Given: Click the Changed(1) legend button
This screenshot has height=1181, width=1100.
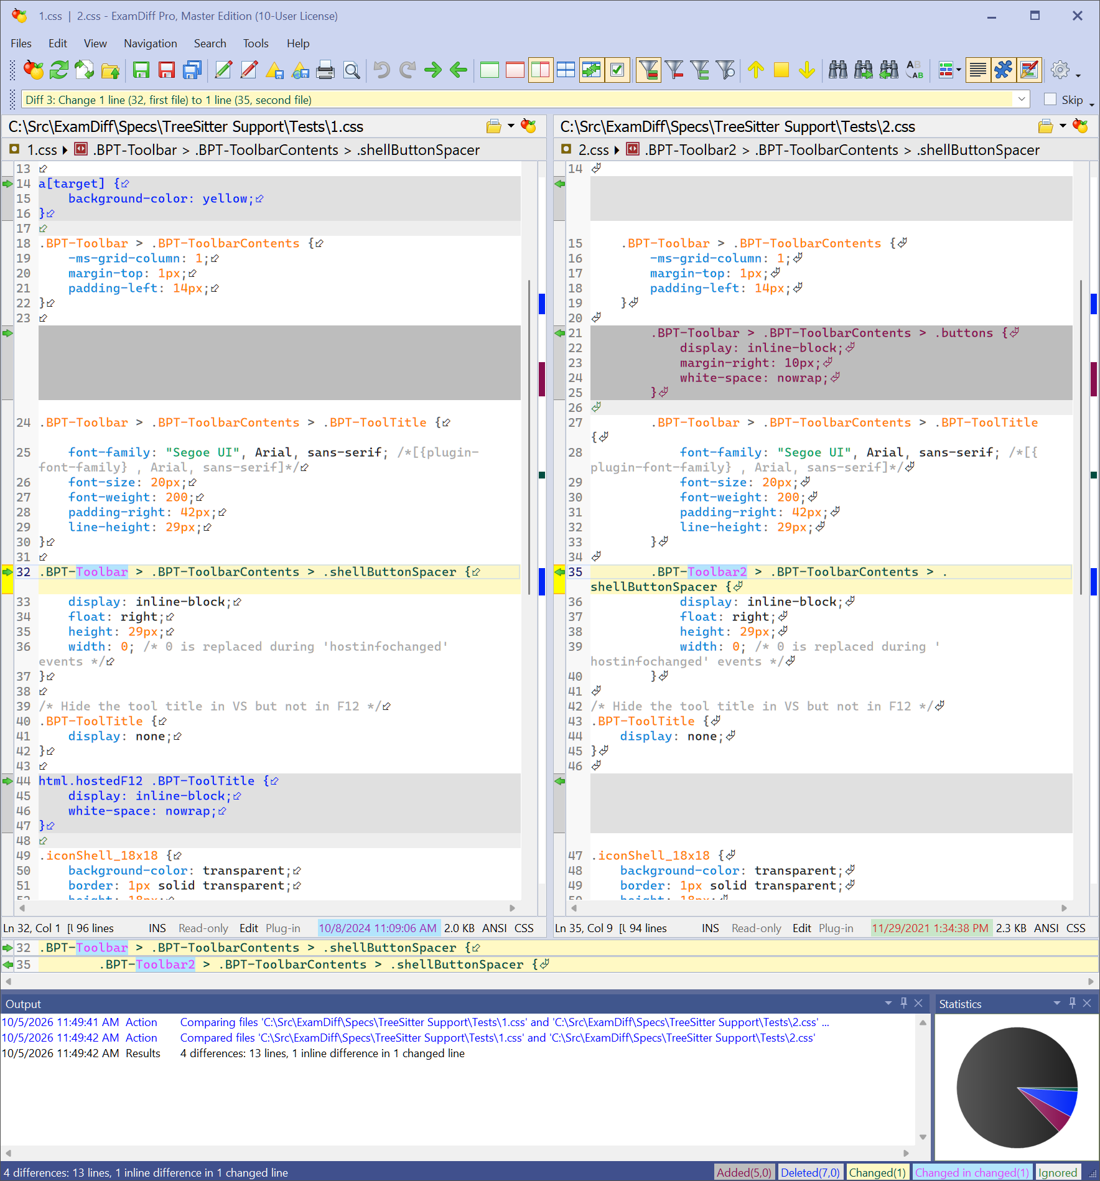Looking at the screenshot, I should [877, 1172].
